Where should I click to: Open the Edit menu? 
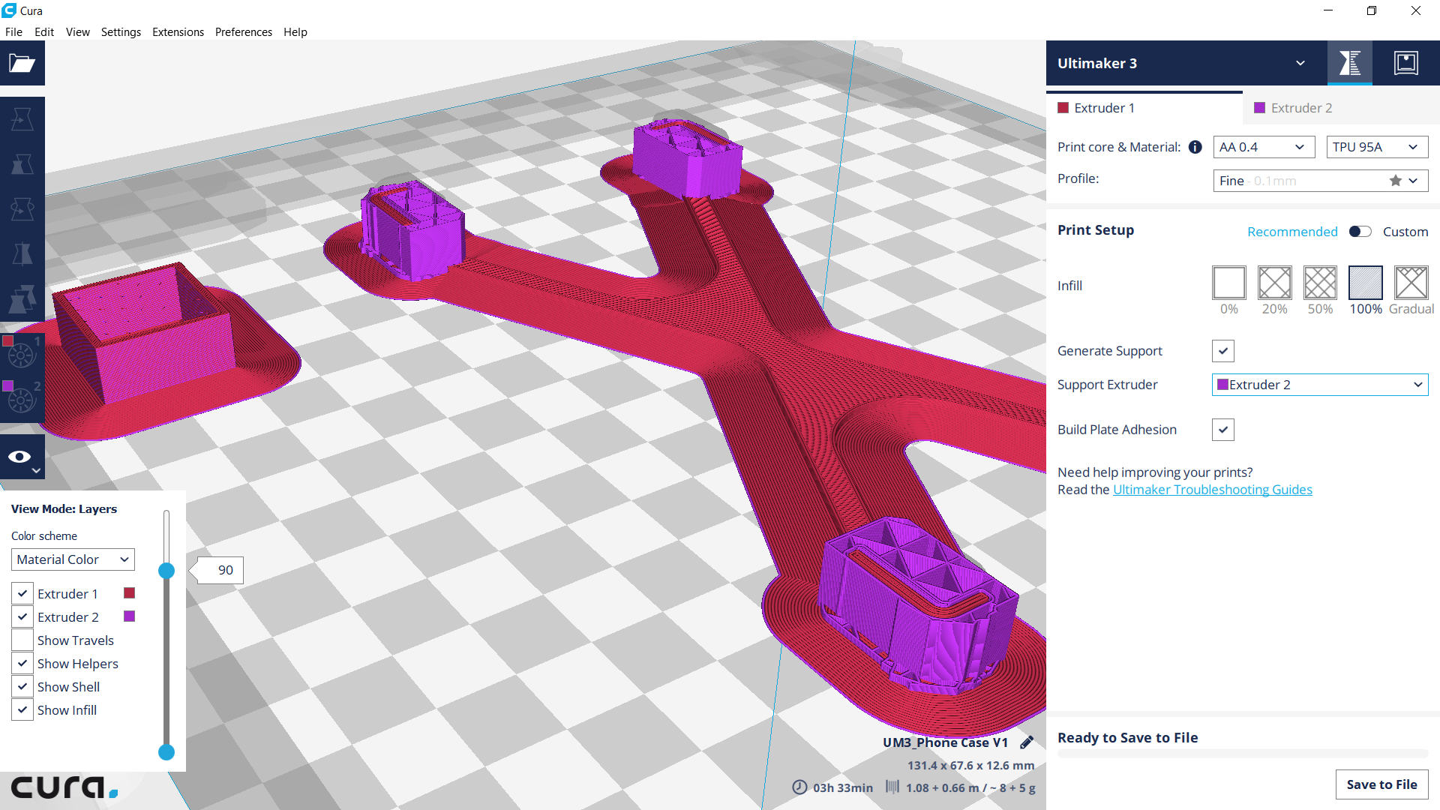(x=44, y=32)
